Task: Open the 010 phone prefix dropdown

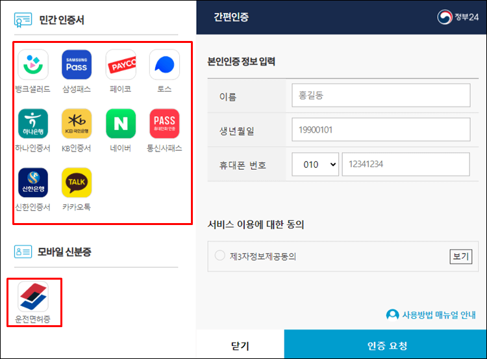Action: click(315, 165)
